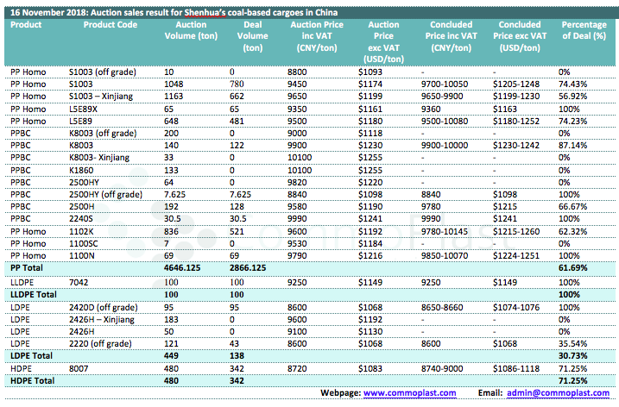The image size is (619, 407).
Task: Select the LDPE Total row label
Action: coord(30,355)
